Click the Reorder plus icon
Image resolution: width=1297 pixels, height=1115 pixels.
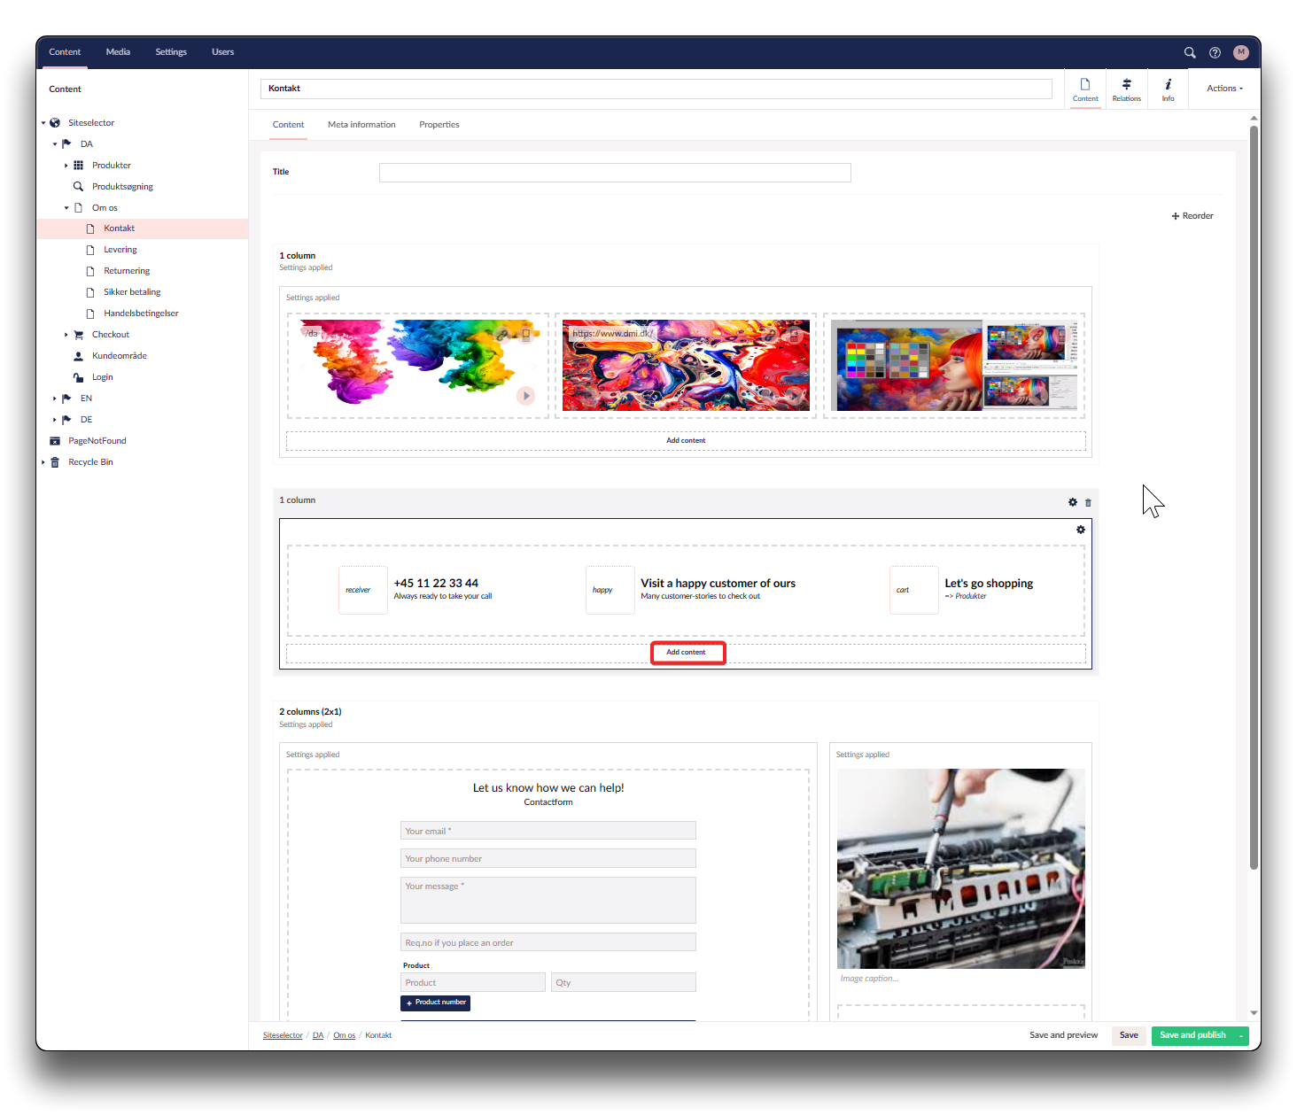pyautogui.click(x=1176, y=216)
